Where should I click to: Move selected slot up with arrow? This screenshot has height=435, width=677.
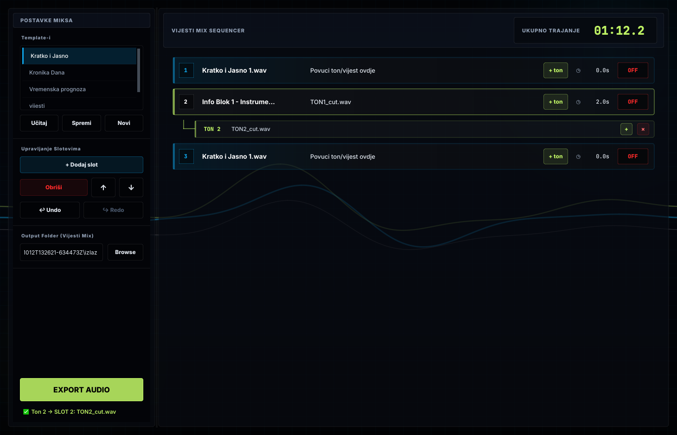click(103, 187)
